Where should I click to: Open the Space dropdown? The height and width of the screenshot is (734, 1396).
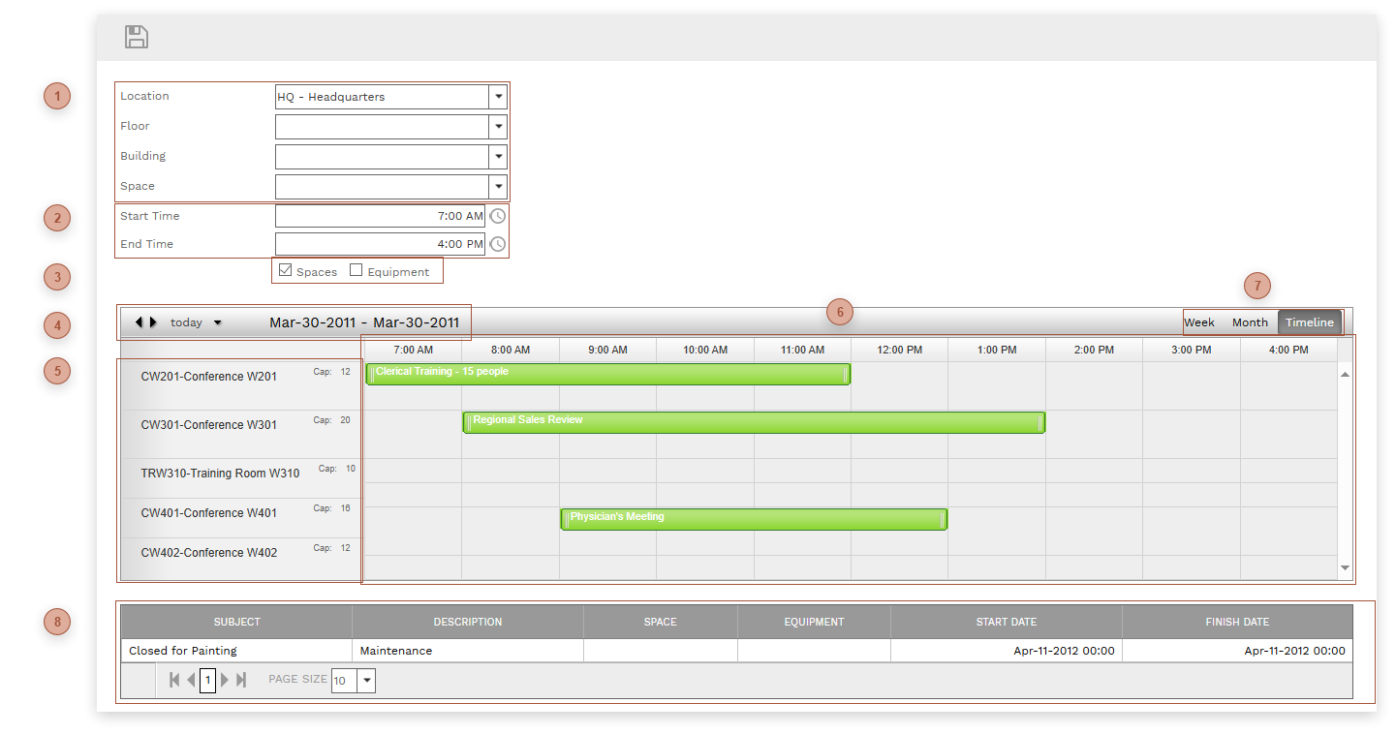[498, 187]
